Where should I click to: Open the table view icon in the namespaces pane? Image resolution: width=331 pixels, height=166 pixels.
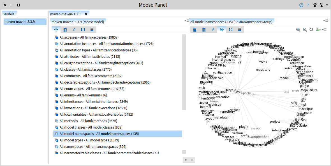click(x=204, y=30)
